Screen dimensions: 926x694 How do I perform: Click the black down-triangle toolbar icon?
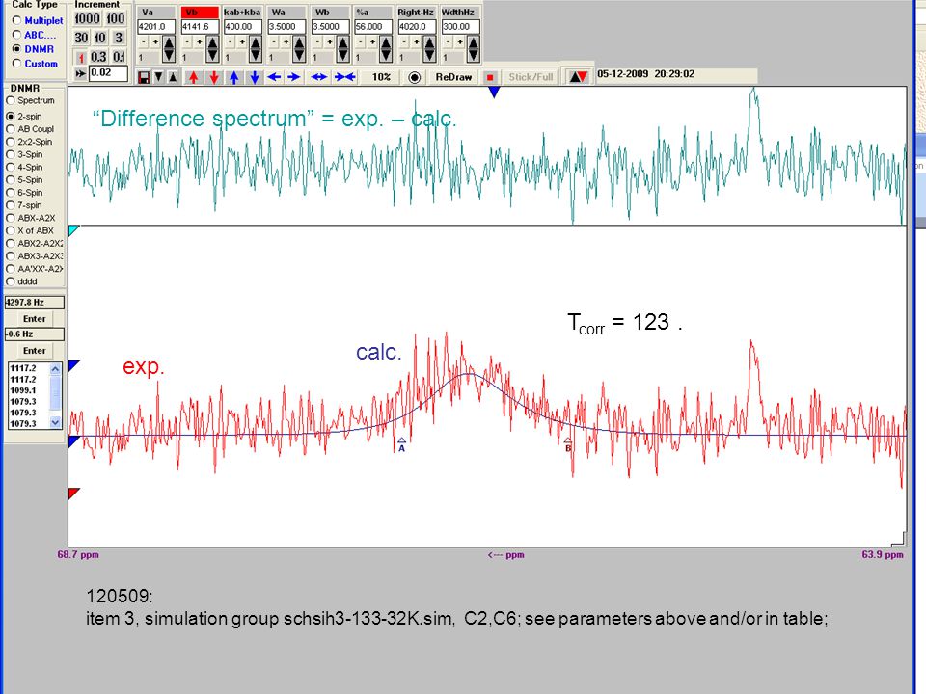click(159, 77)
